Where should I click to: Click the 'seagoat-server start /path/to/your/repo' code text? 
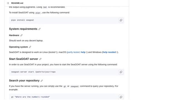tap(33, 72)
